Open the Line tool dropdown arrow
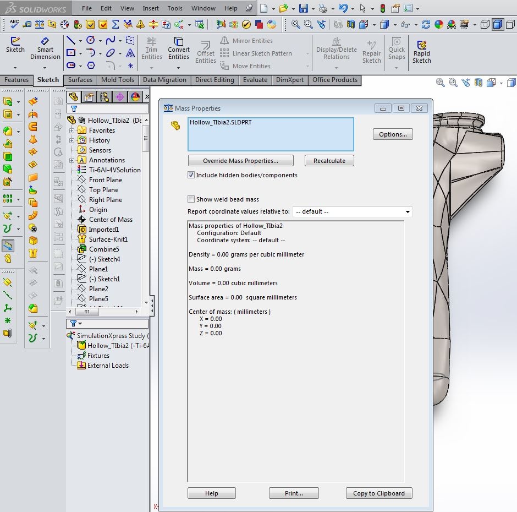517x512 pixels. (x=80, y=41)
